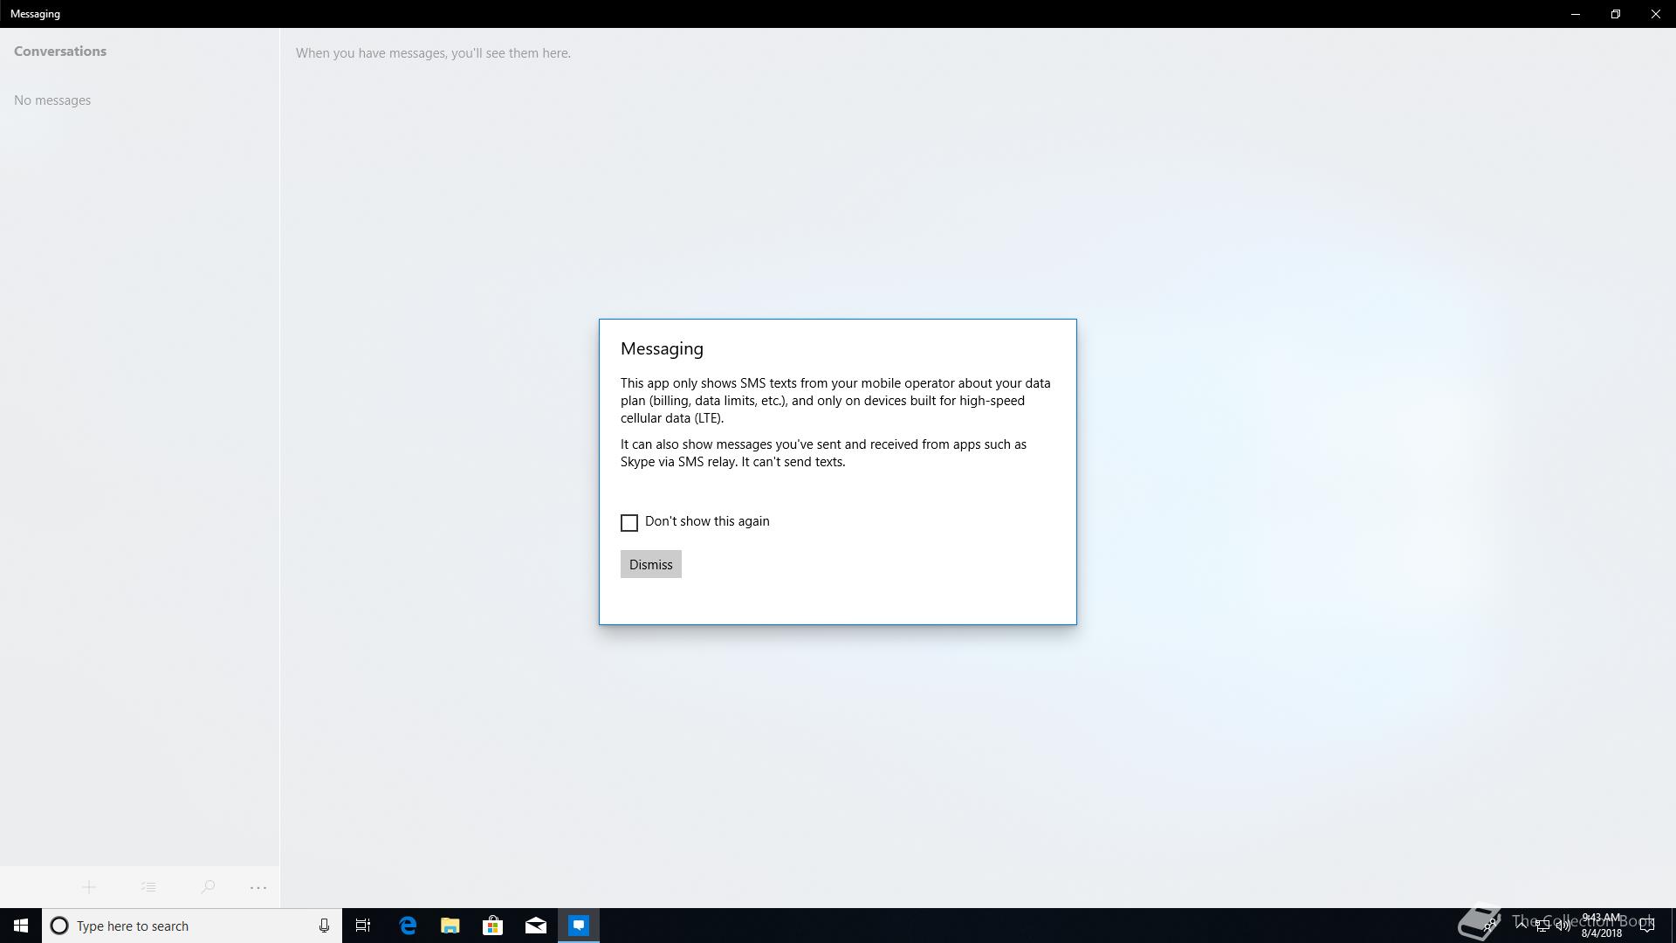Open the more options ellipsis menu

[x=258, y=887]
